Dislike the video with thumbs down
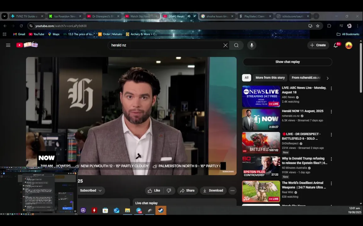Viewport: 363px width, 226px height. pyautogui.click(x=169, y=191)
